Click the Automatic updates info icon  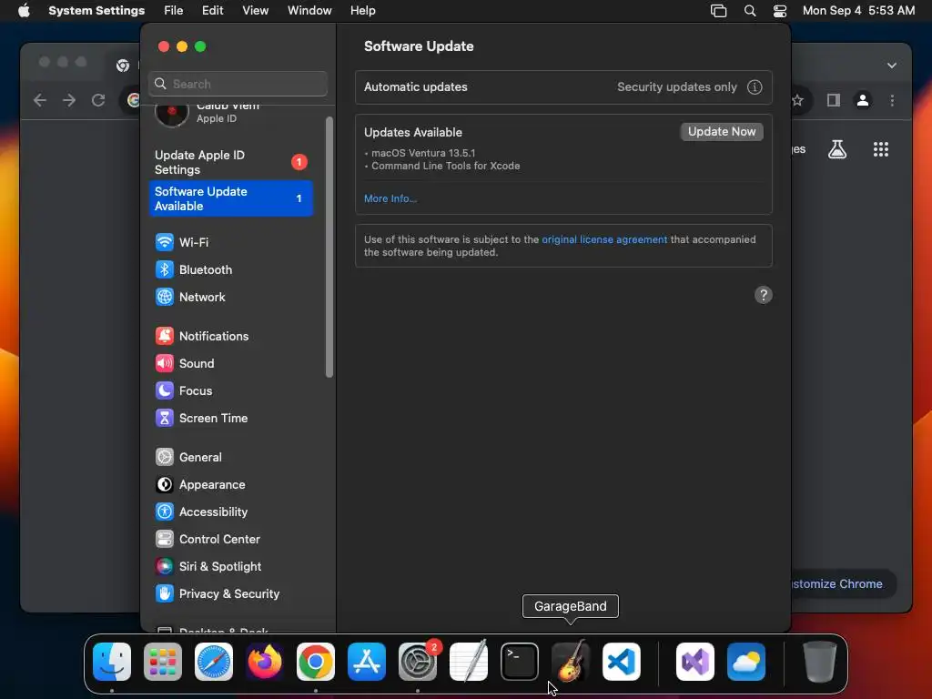[x=755, y=87]
